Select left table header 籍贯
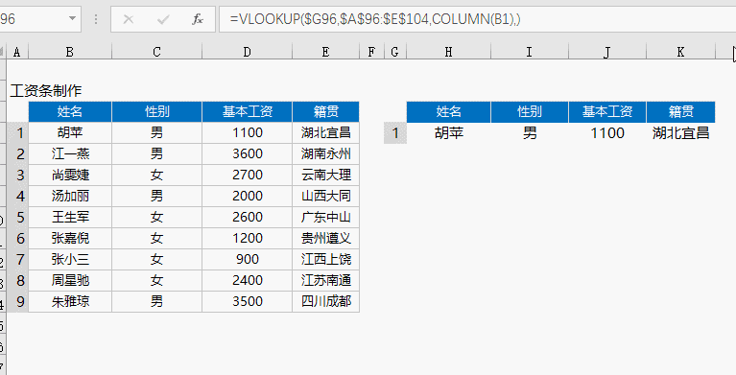Image resolution: width=736 pixels, height=375 pixels. (x=325, y=111)
